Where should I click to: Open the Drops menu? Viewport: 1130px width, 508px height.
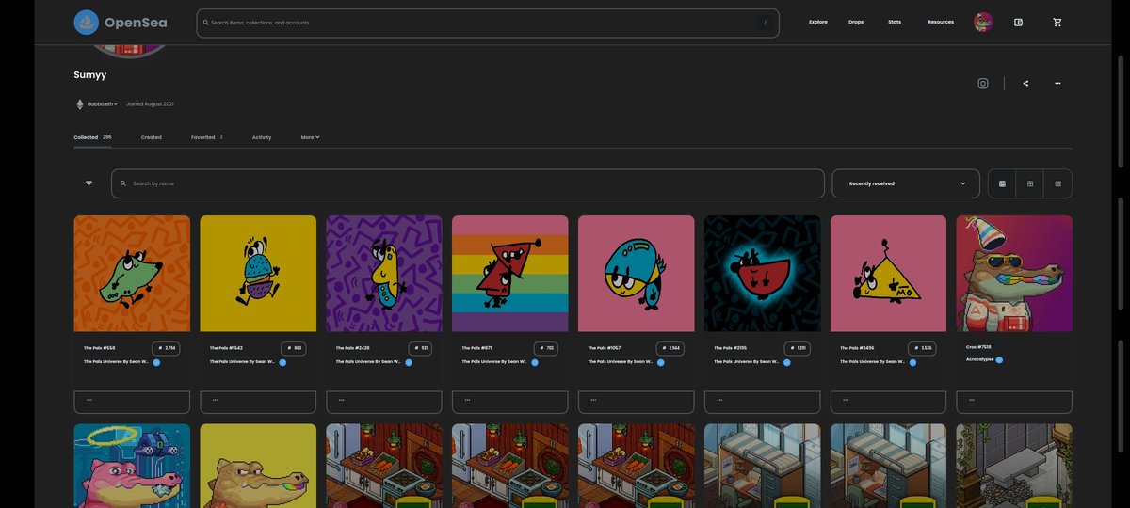coord(856,22)
